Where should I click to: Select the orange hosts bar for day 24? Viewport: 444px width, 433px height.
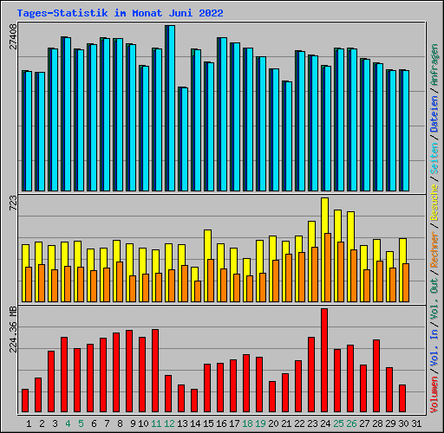(328, 268)
